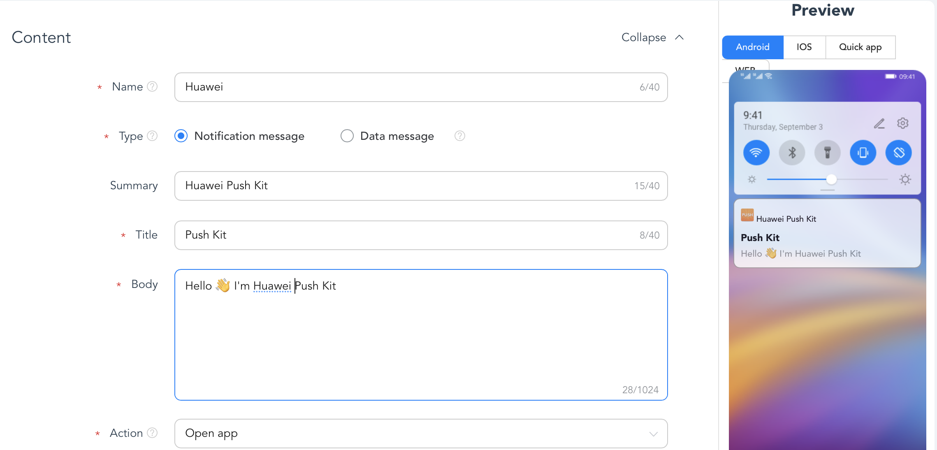Viewport: 937px width, 450px height.
Task: Select the Data message radio button
Action: coord(347,136)
